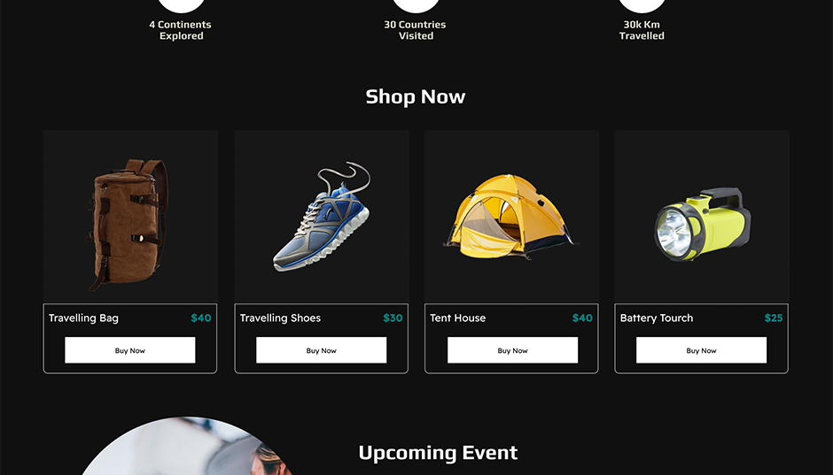Select the Travelling Bag product title
This screenshot has width=833, height=475.
[83, 318]
